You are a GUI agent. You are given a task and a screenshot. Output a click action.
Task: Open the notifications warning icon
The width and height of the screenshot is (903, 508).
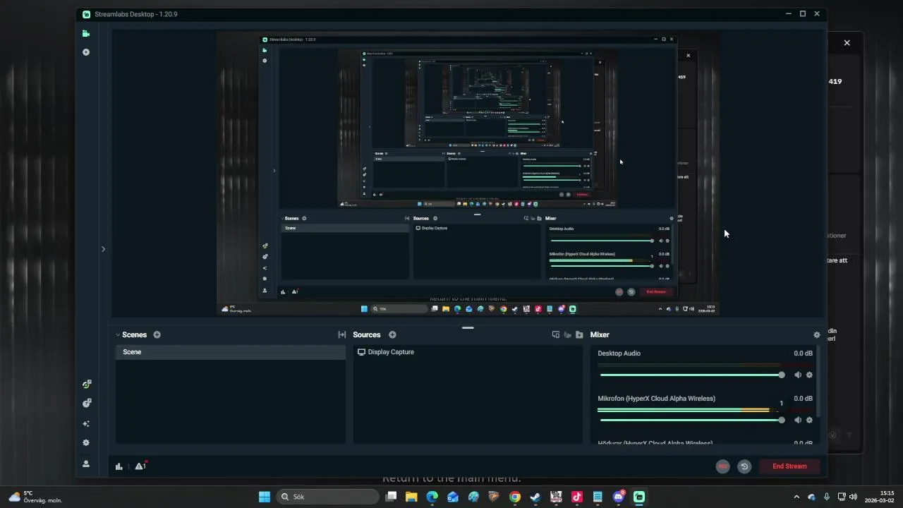[140, 466]
